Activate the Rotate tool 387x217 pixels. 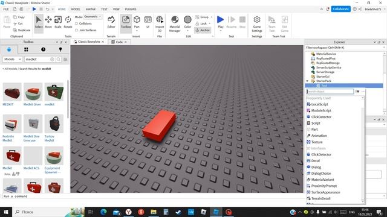point(68,22)
